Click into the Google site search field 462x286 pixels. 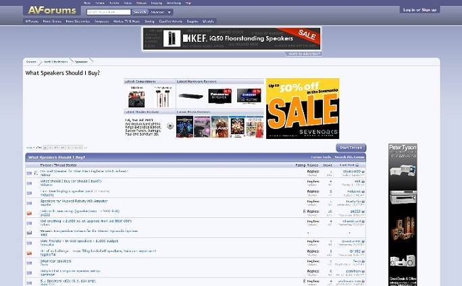click(x=109, y=12)
